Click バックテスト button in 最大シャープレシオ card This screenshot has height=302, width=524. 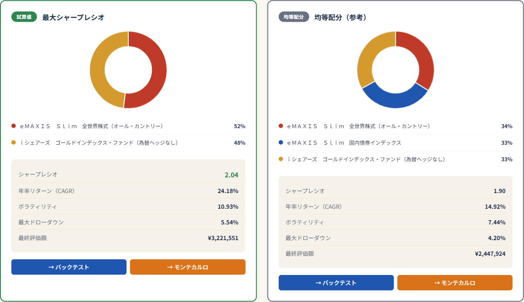click(69, 267)
